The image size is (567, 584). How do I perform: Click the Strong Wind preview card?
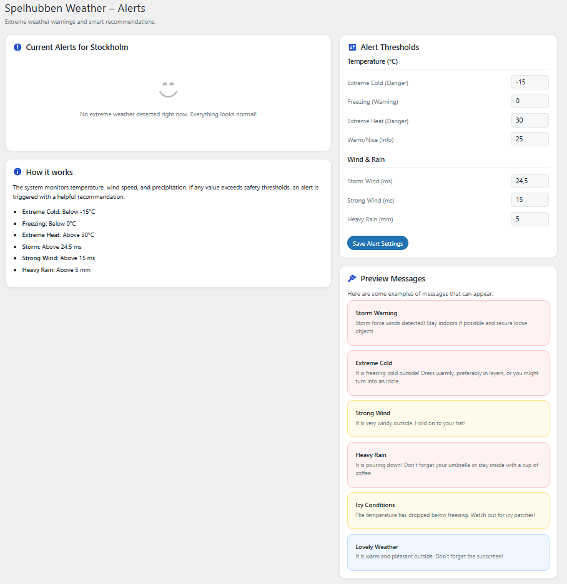(448, 418)
